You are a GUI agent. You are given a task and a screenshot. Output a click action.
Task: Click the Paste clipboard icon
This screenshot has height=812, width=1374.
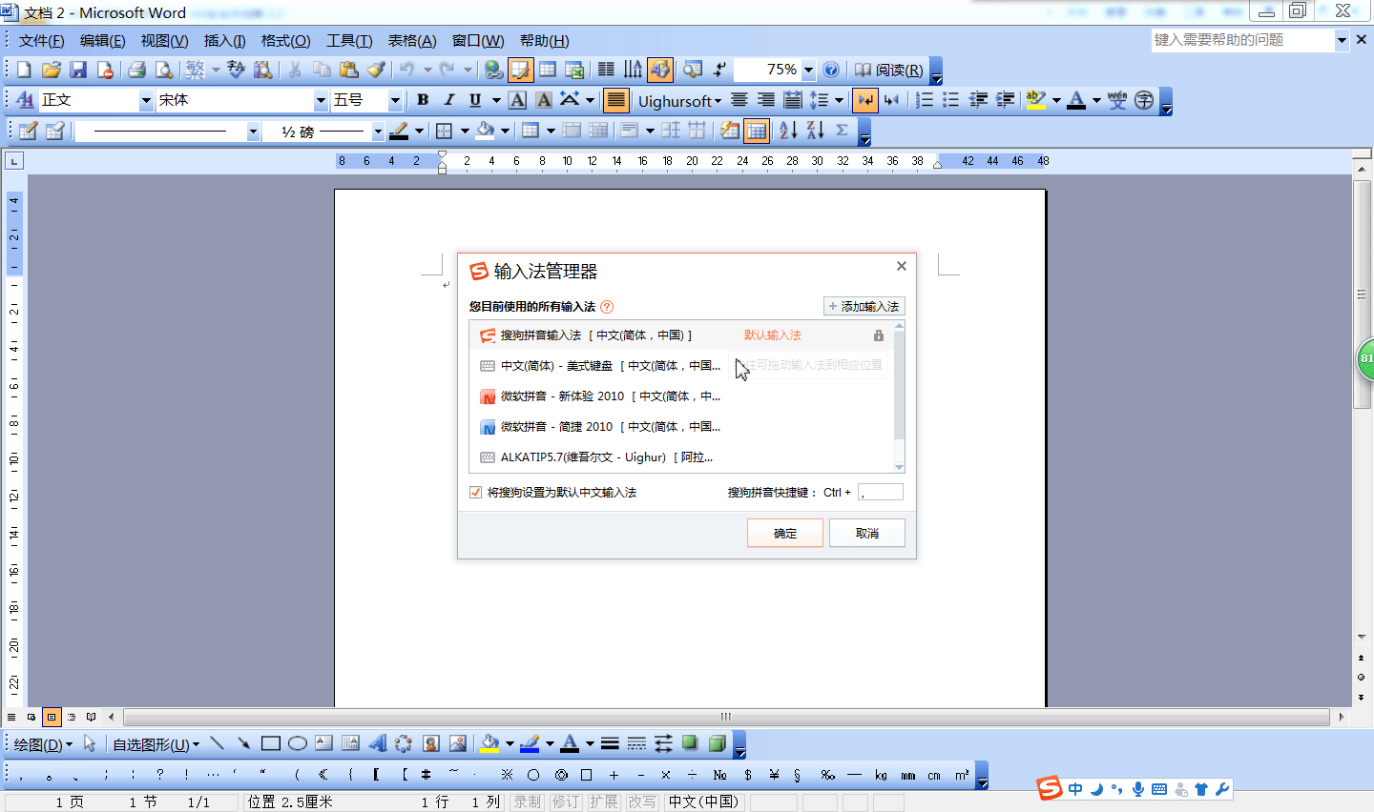coord(349,70)
